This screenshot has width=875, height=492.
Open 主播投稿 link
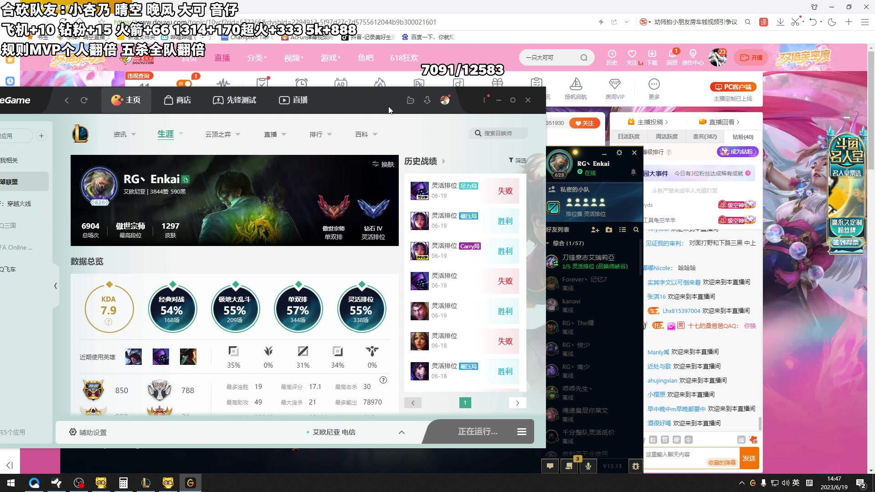[x=648, y=122]
